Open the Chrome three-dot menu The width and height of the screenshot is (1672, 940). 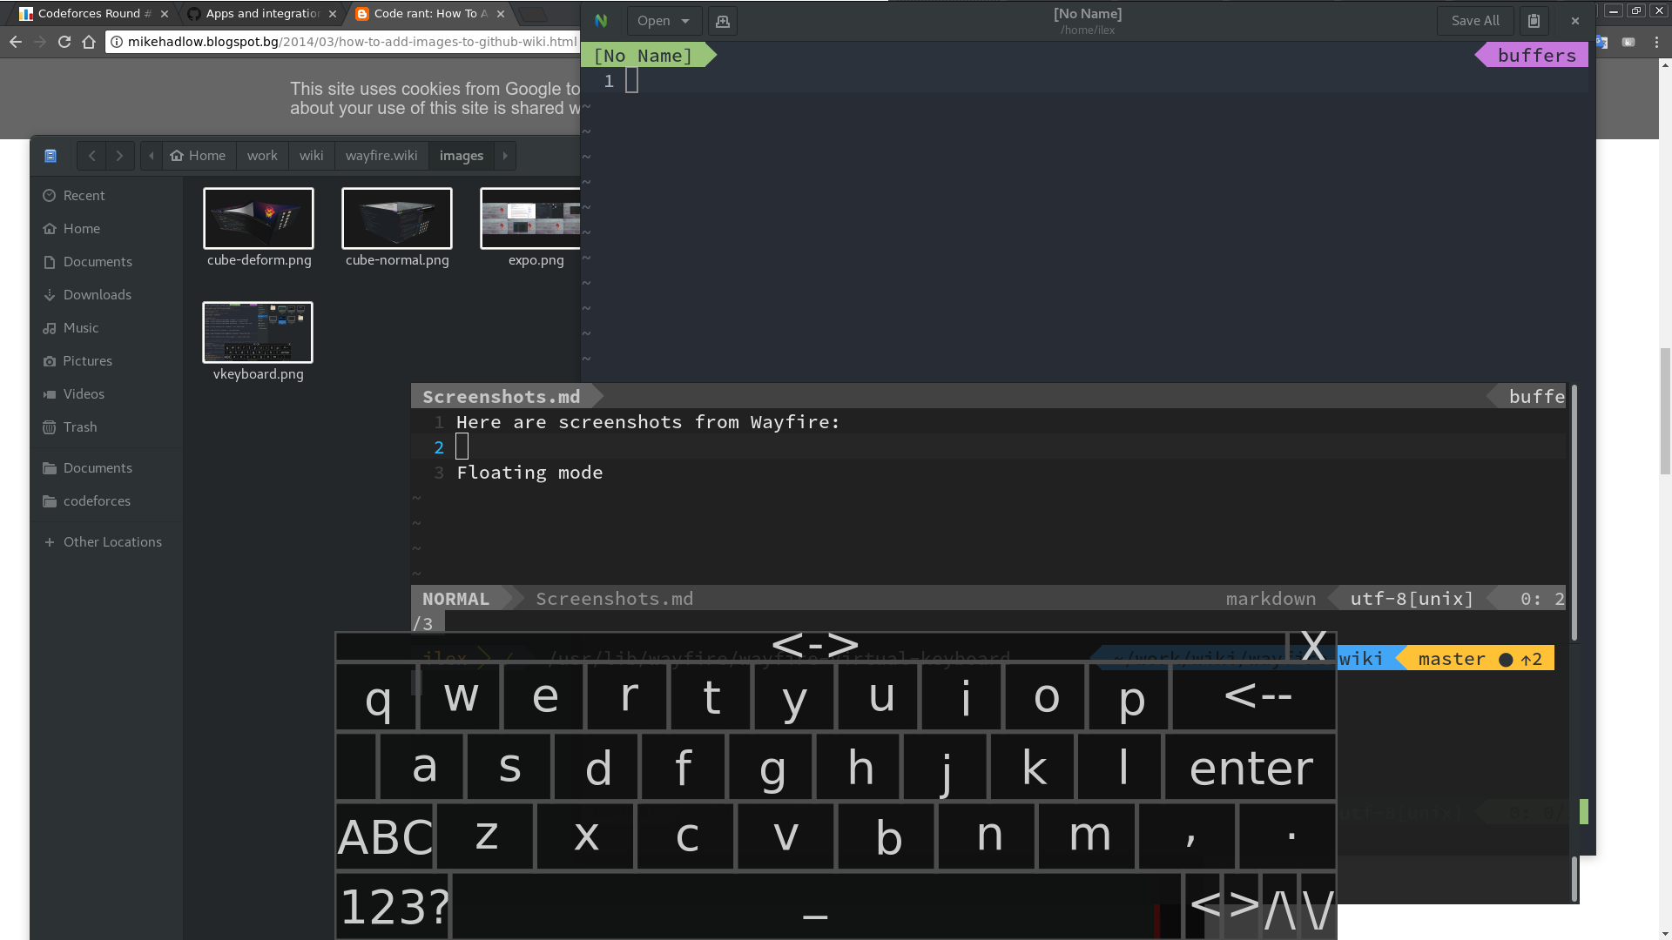click(1656, 42)
